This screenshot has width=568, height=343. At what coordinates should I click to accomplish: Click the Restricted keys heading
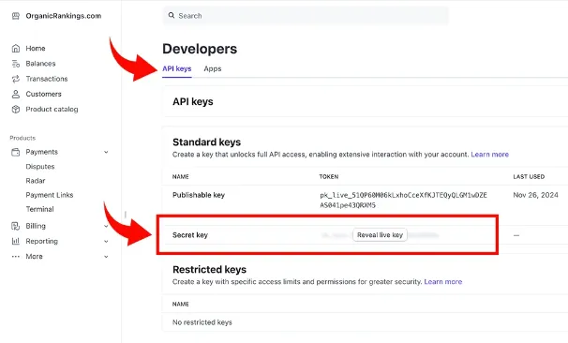(209, 270)
